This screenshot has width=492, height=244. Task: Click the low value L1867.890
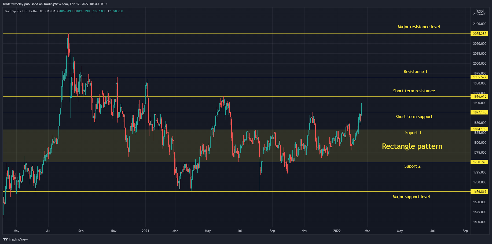point(99,11)
